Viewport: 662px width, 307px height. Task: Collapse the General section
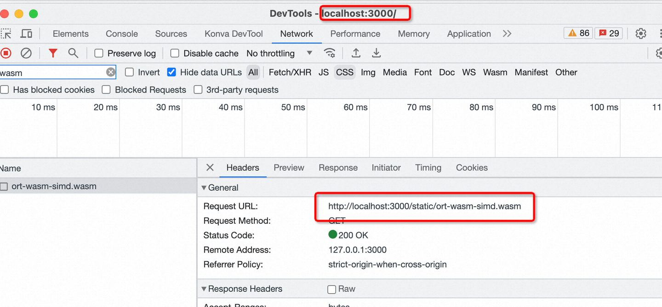pos(204,188)
